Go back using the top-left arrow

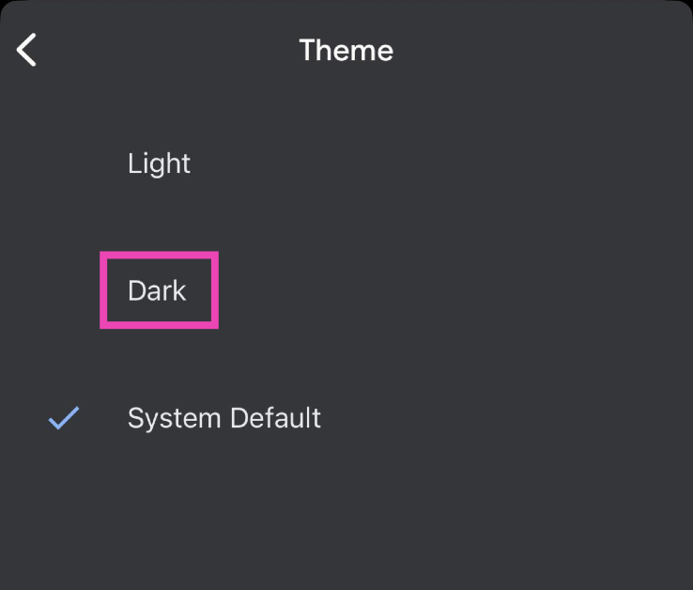pos(27,50)
